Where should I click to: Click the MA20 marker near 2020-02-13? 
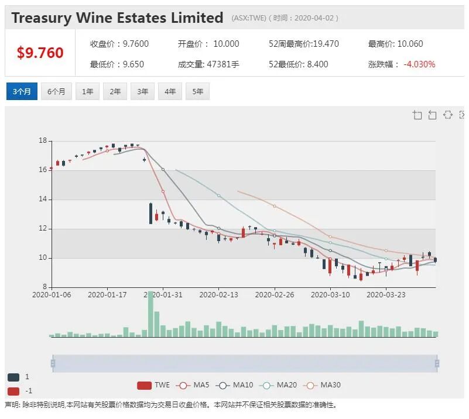click(x=219, y=195)
